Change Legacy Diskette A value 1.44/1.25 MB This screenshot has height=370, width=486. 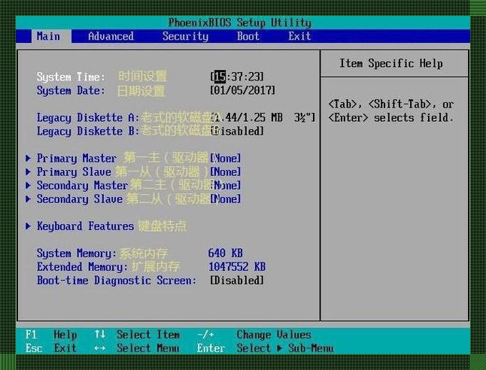pyautogui.click(x=263, y=117)
